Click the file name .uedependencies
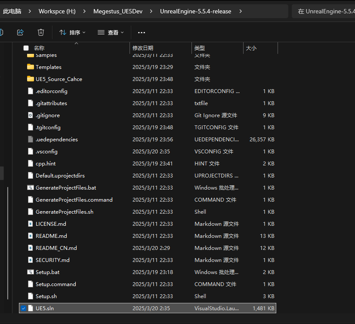The image size is (355, 324). (x=57, y=140)
